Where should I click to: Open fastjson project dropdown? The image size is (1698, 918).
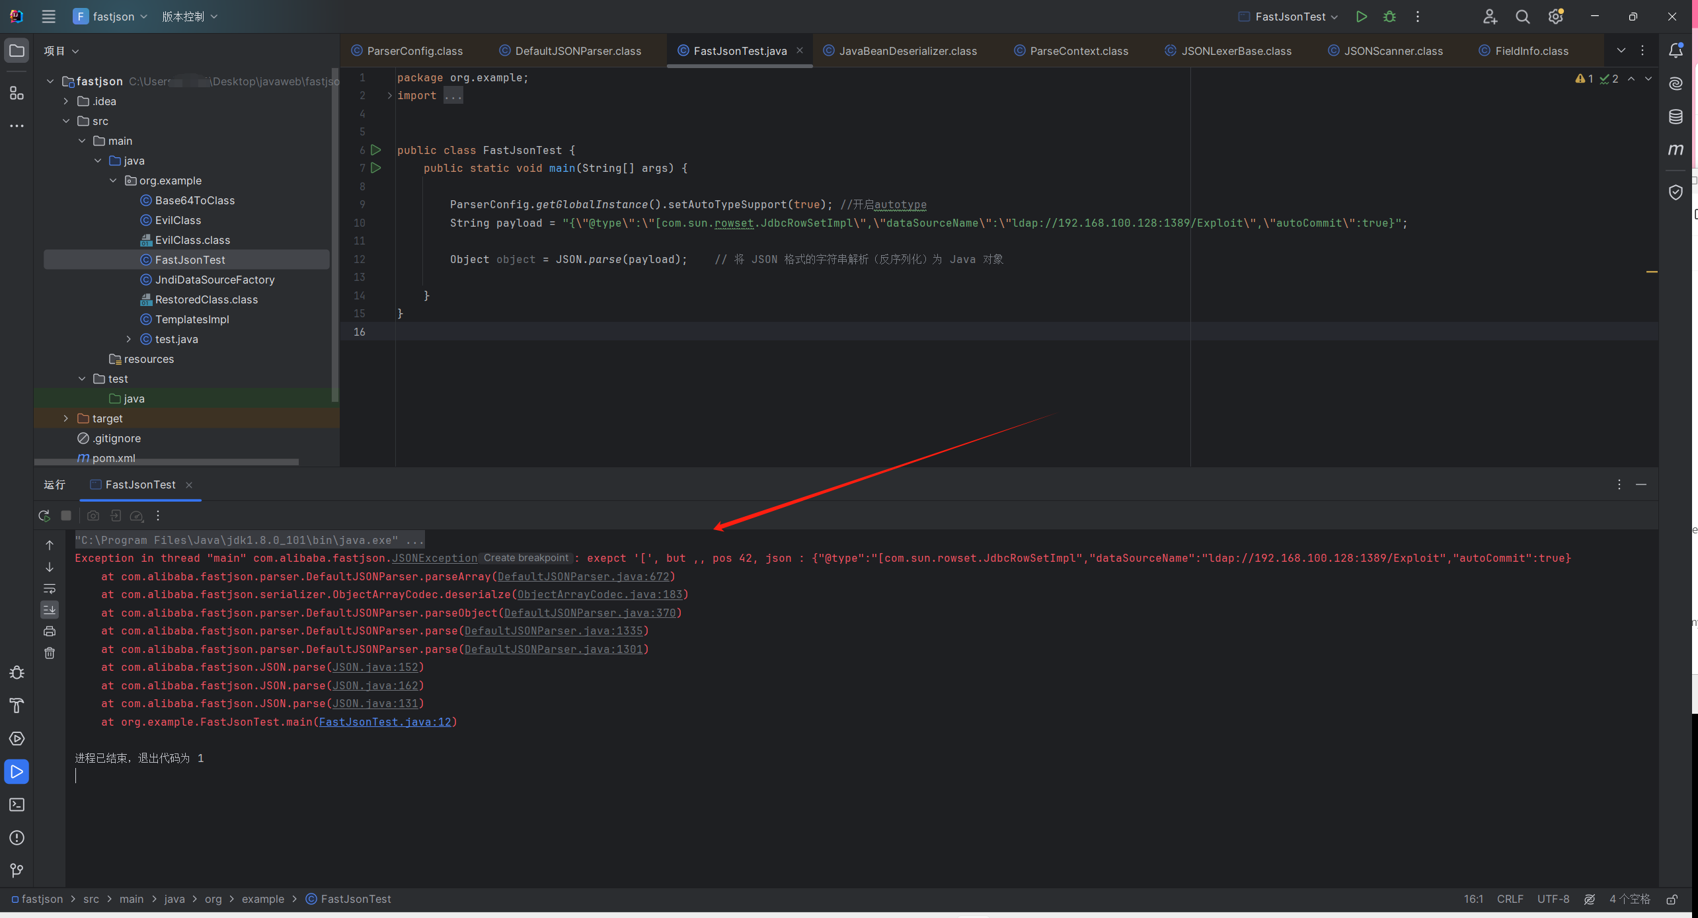tap(110, 17)
